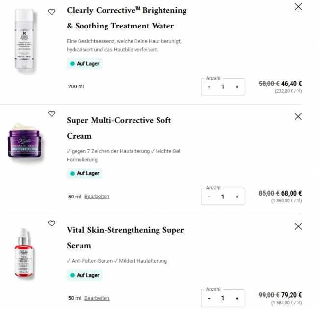
Task: Decrease quantity of Clearly Corrective Treatment Water
Action: [209, 87]
